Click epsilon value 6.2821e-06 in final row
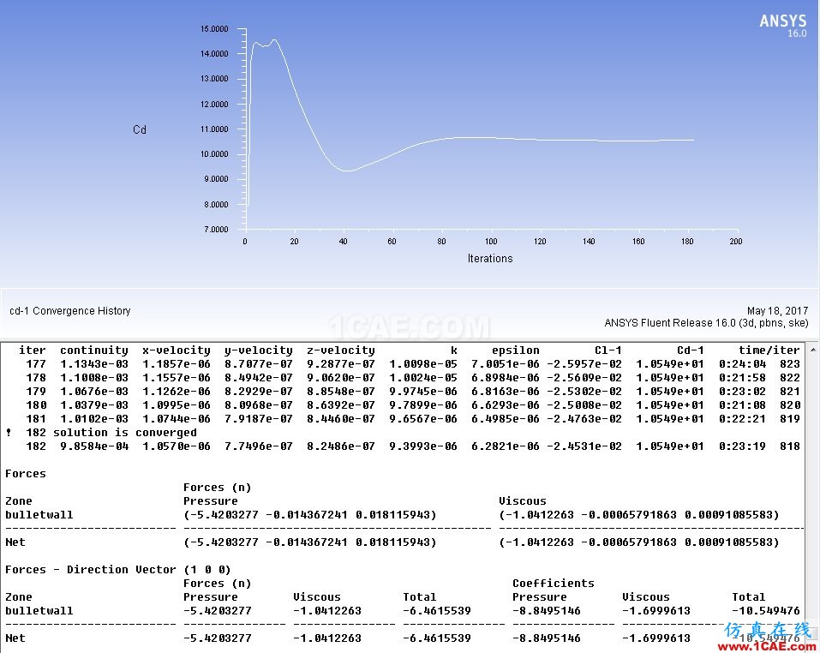 coord(505,446)
